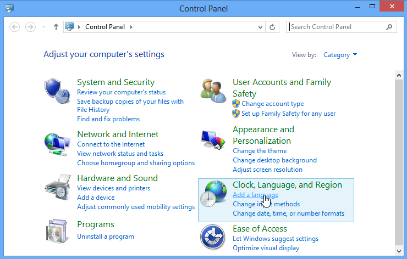Click Choose homegroup and sharing options
The width and height of the screenshot is (407, 259).
pyautogui.click(x=136, y=163)
